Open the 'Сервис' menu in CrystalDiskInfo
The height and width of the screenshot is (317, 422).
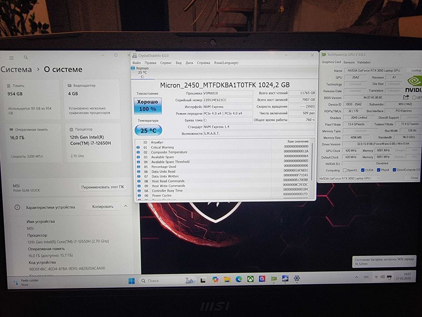point(166,63)
